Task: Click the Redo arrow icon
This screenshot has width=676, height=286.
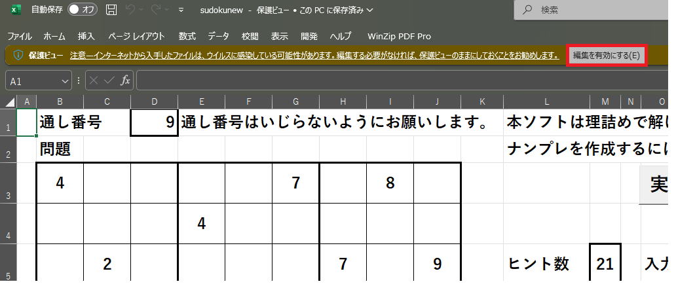Action: click(x=155, y=10)
